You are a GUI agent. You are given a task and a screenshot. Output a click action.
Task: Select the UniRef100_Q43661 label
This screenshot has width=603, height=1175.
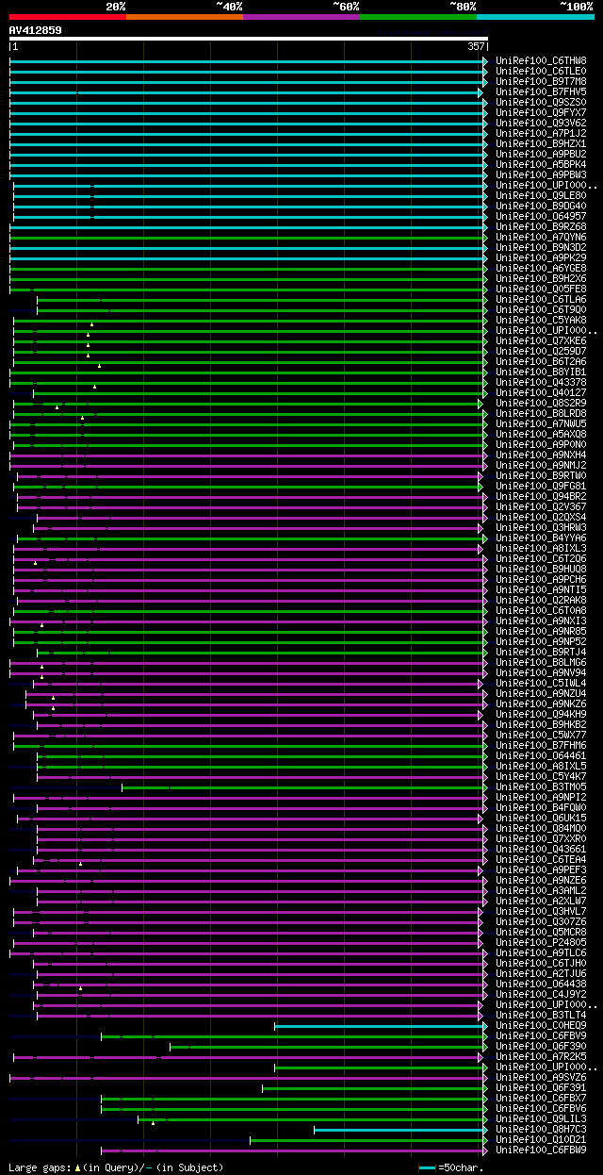pyautogui.click(x=542, y=849)
